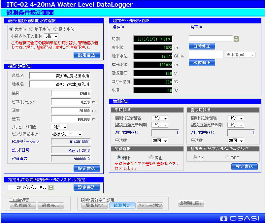The image size is (265, 224).
Task: Switch to the 警報設定 tab
Action: click(94, 206)
